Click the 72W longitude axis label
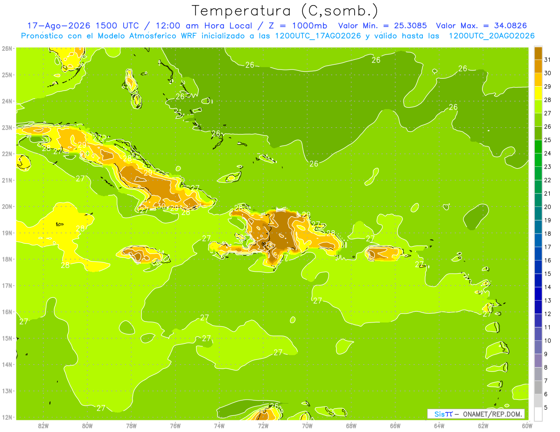 click(263, 425)
